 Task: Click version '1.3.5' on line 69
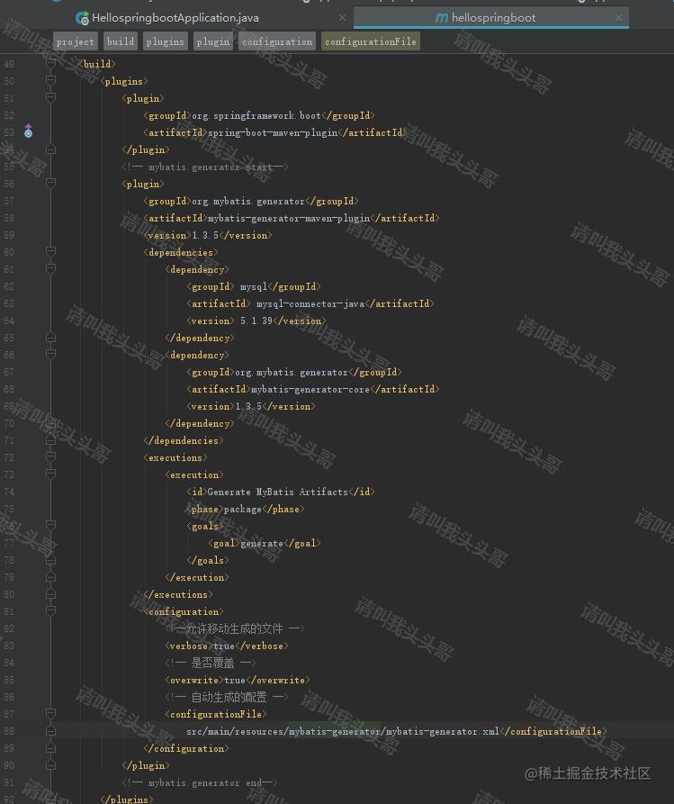click(248, 407)
